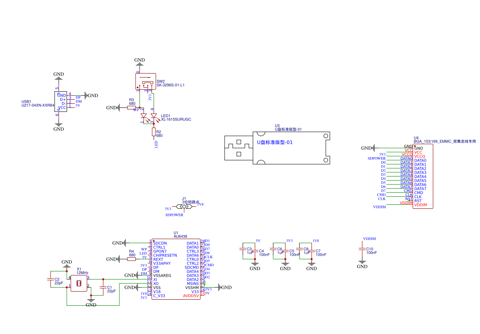Select capacitor C6 symbol
Image resolution: width=480 pixels, height=334 pixels.
coord(273,249)
